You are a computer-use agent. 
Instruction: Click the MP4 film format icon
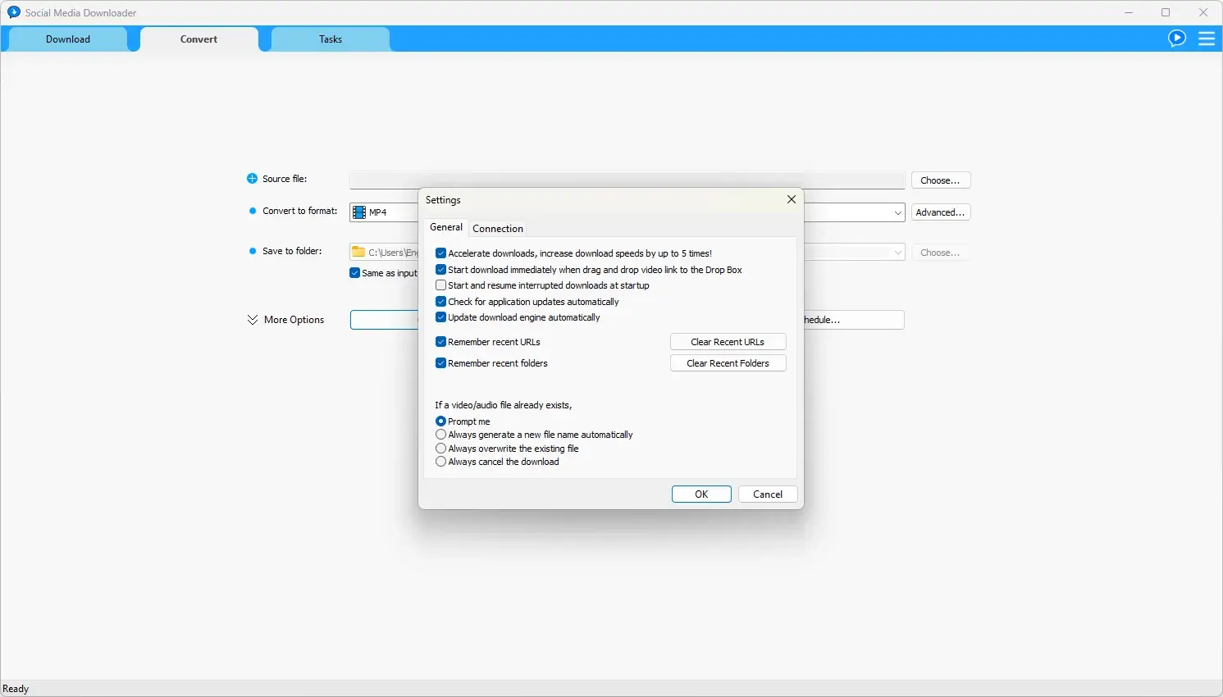[358, 212]
